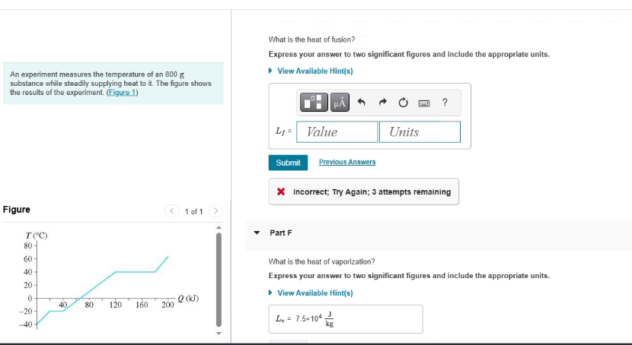Open the Previous Answers link
Viewport: 632px width, 345px height.
(x=347, y=162)
